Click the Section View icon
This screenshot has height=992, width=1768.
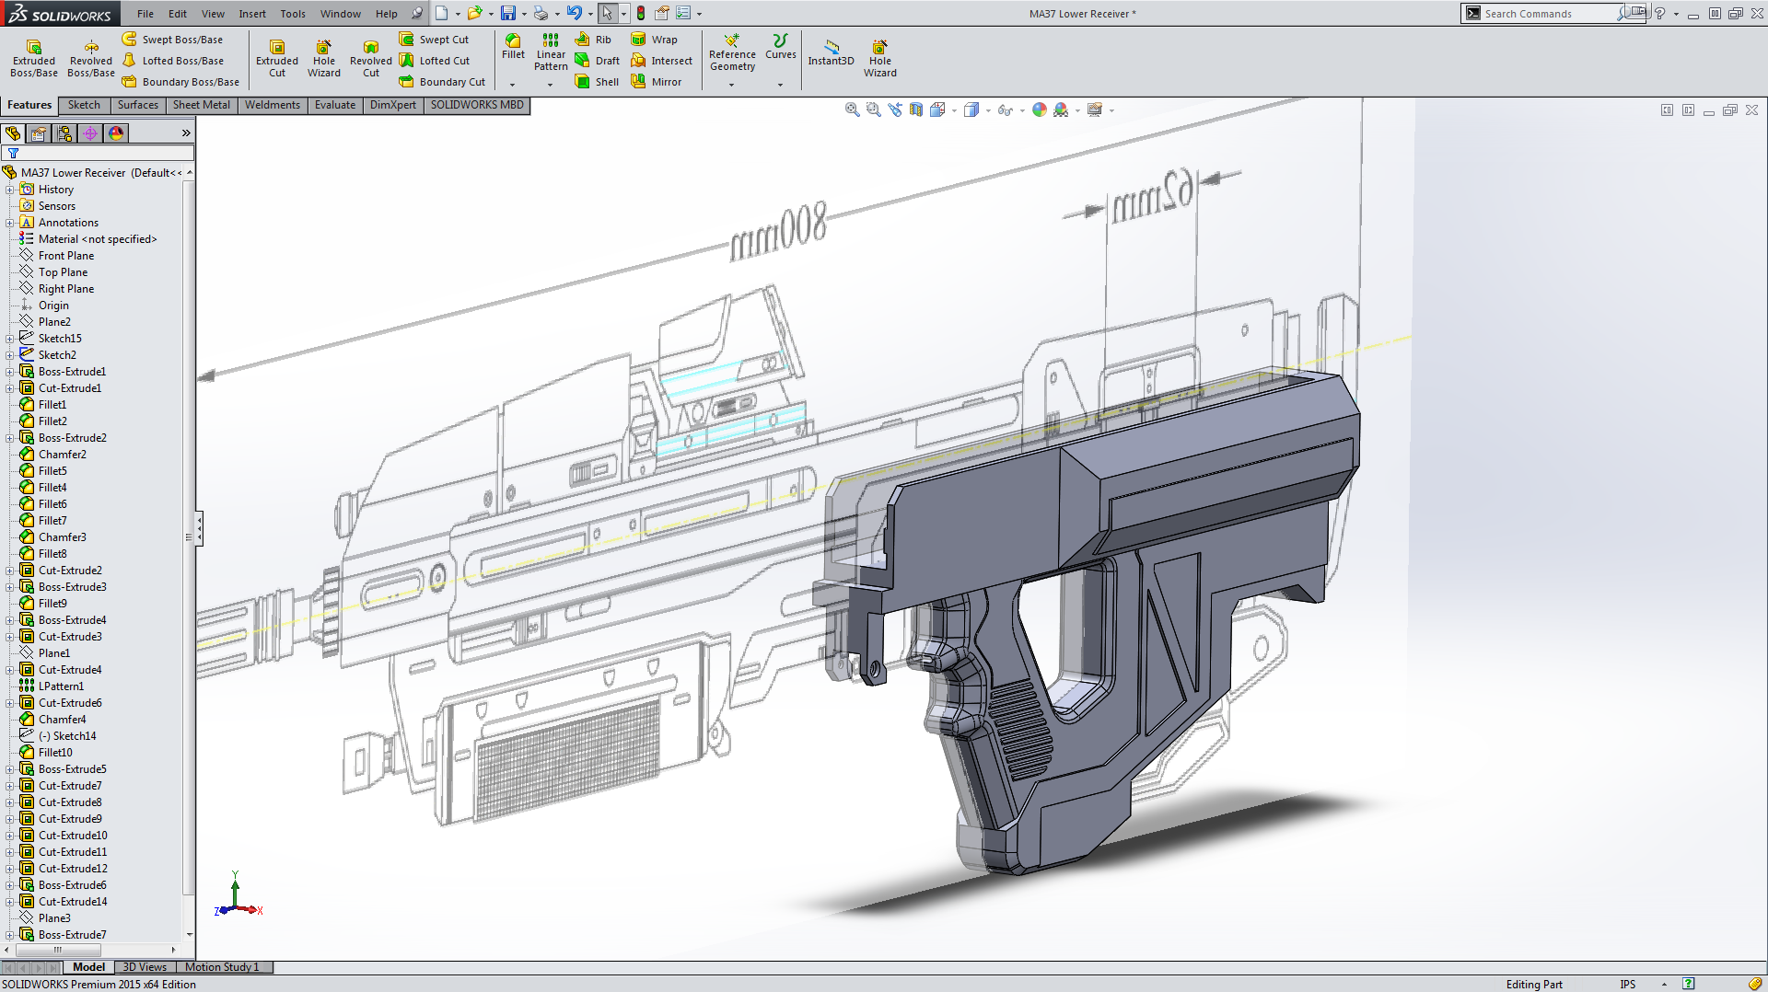[916, 110]
